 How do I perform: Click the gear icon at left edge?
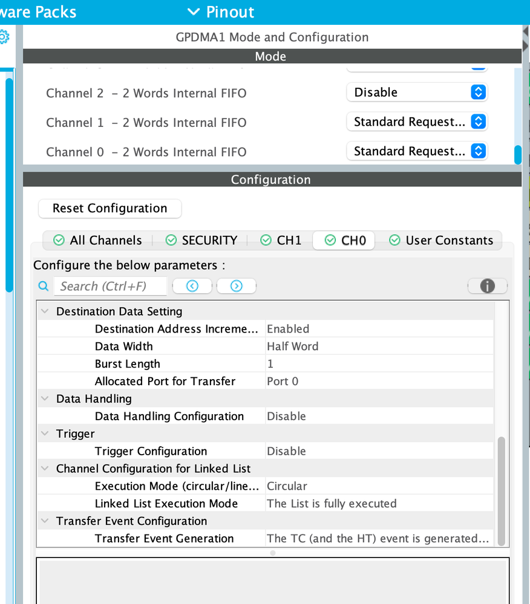4,37
